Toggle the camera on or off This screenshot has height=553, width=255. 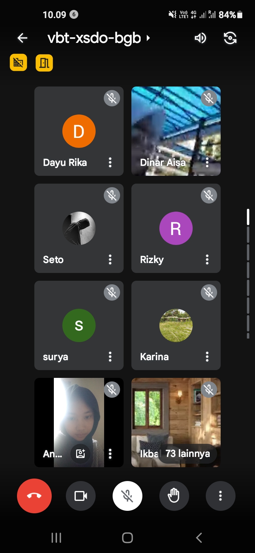point(81,496)
